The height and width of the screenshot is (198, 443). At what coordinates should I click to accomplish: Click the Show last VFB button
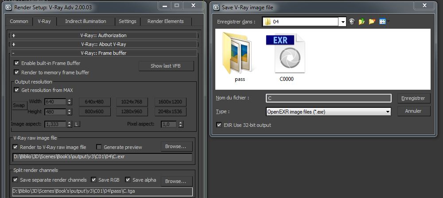click(166, 66)
